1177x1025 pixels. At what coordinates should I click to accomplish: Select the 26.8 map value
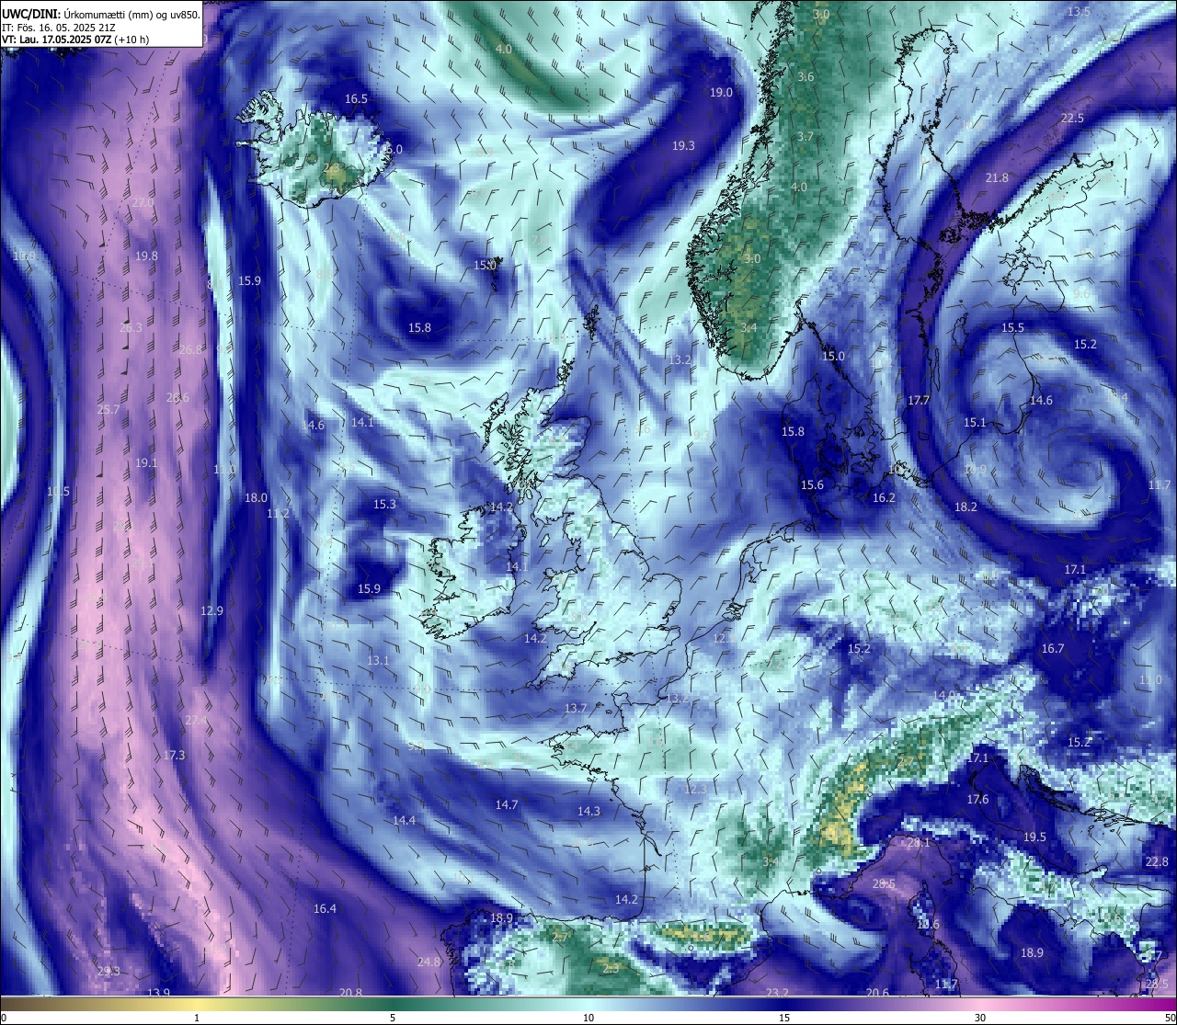click(x=190, y=349)
